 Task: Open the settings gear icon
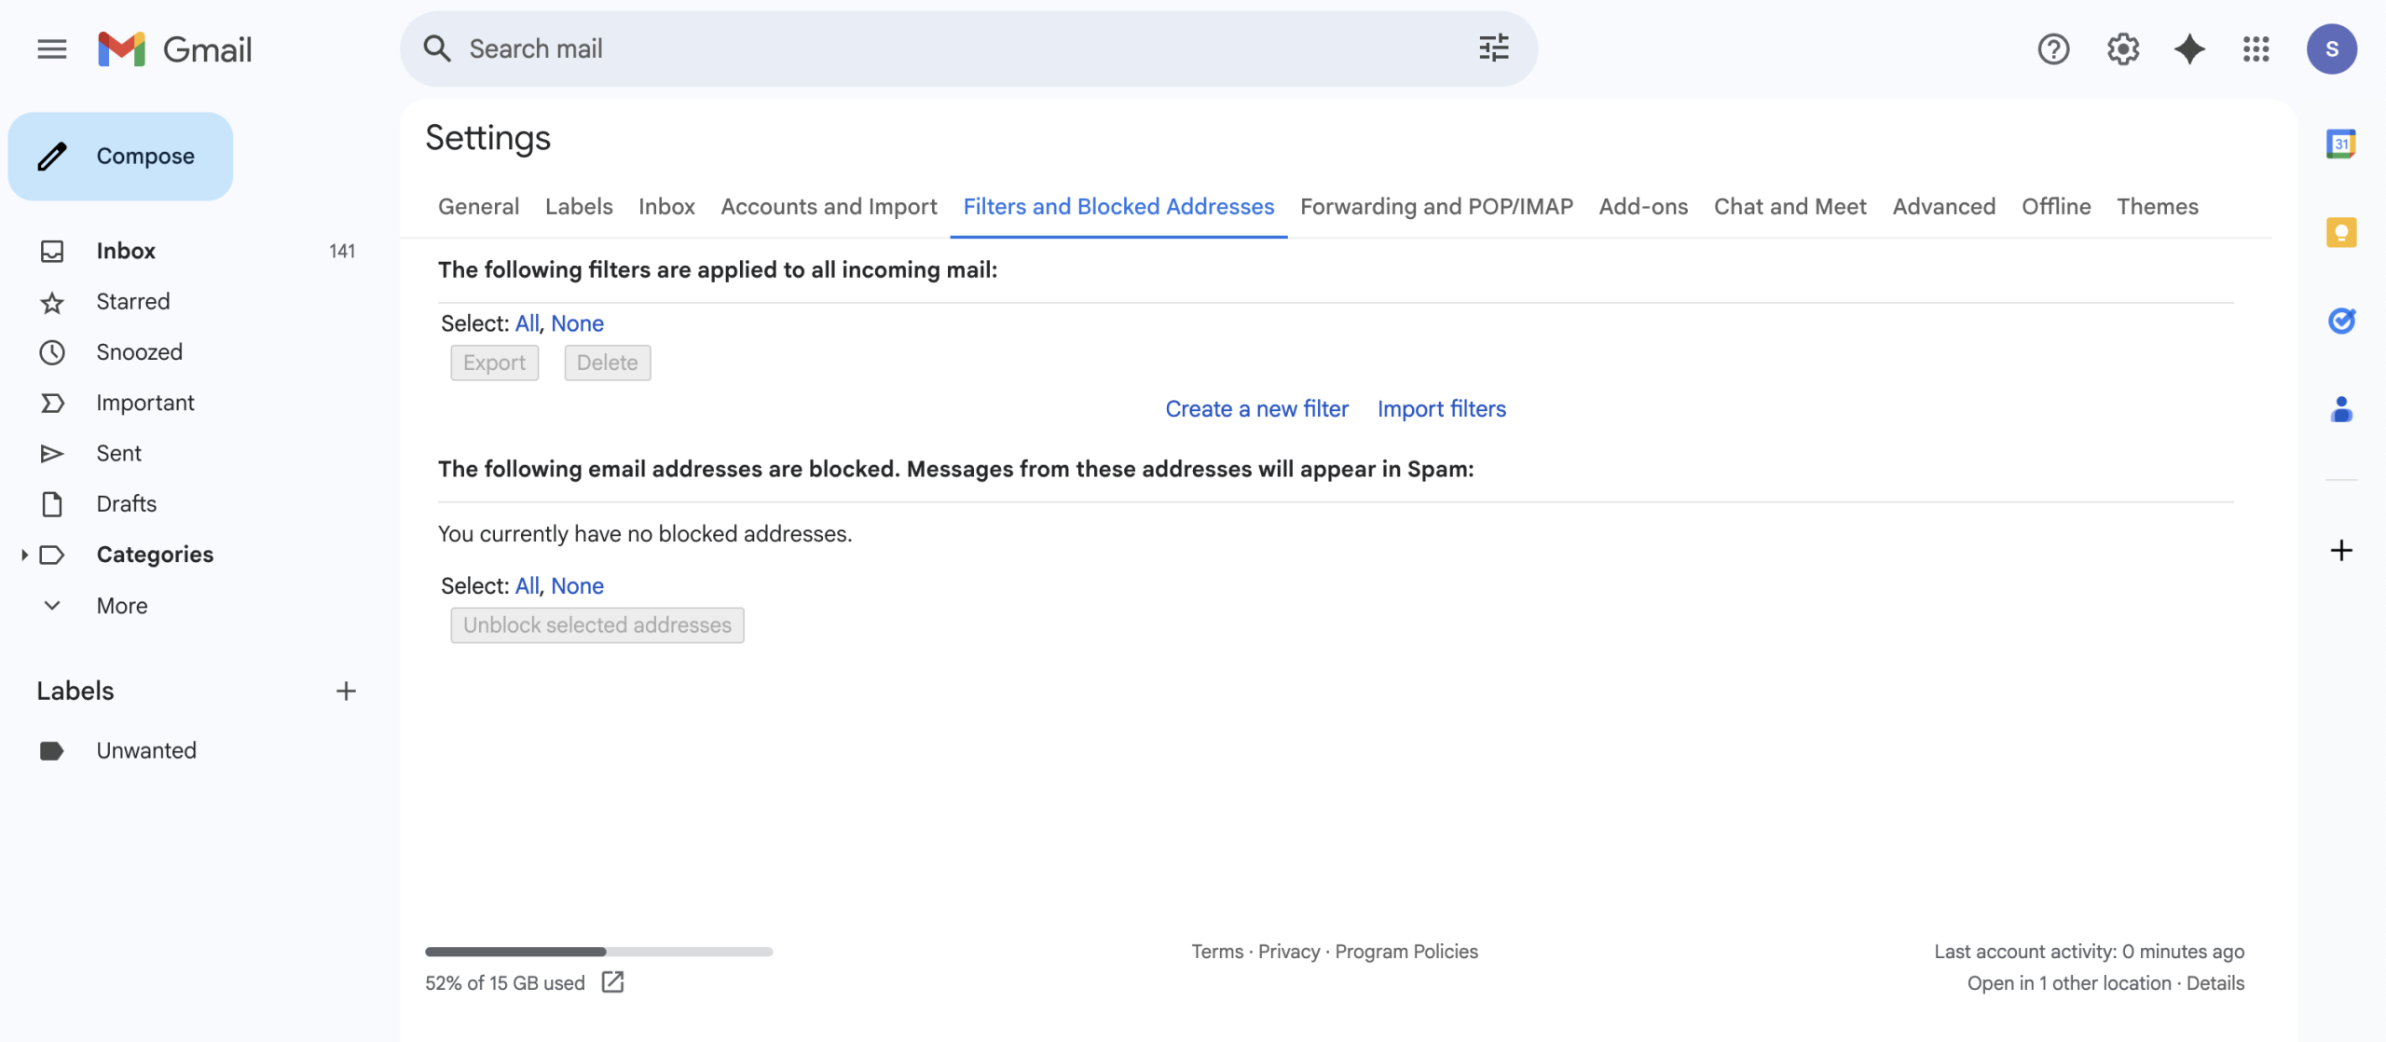[2122, 48]
